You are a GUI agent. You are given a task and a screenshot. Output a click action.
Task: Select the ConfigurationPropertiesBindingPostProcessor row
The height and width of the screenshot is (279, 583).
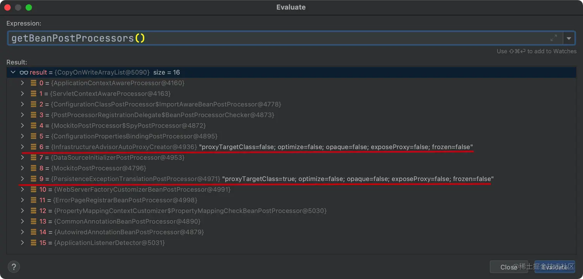coord(116,136)
